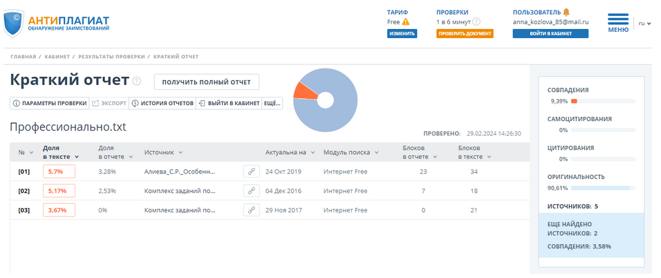
Task: Click ВЫЙТИ В КАБИНЕТ toolbar item
Action: point(229,103)
